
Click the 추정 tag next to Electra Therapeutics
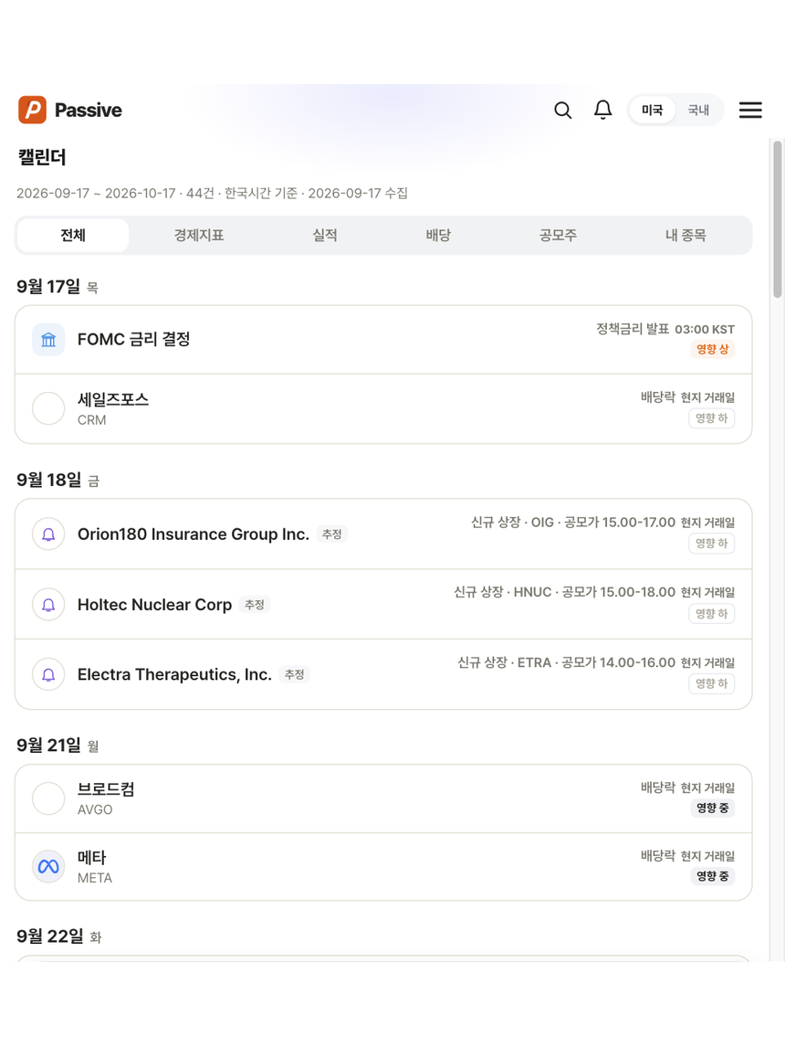click(294, 674)
